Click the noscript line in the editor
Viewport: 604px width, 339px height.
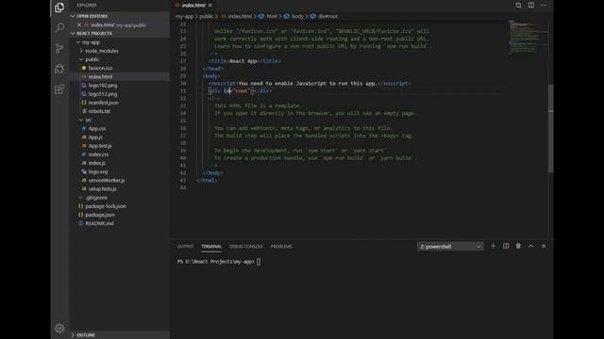coord(310,84)
